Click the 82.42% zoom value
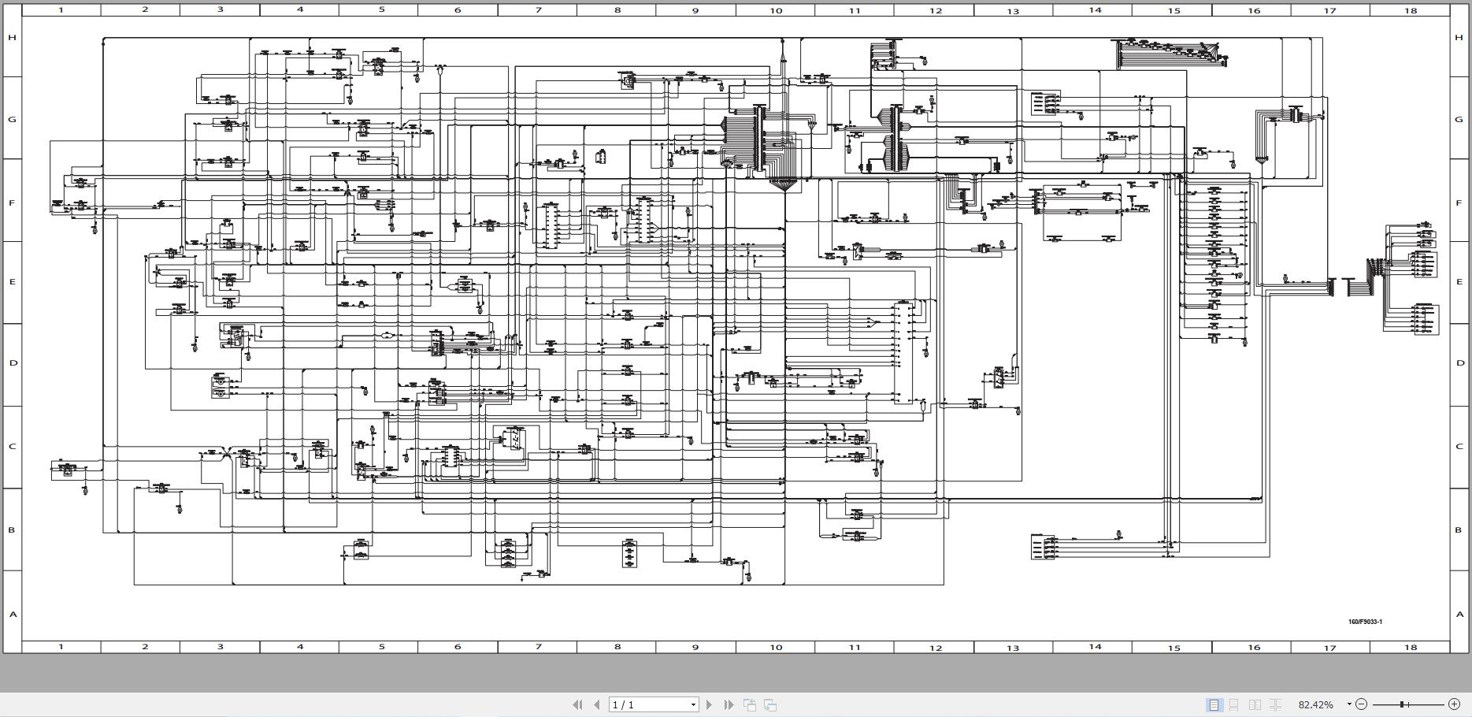 pos(1315,704)
